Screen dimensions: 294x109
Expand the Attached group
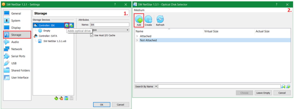click(137, 36)
